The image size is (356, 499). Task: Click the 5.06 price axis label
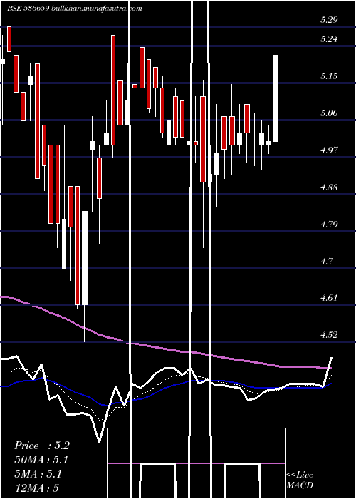tap(329, 113)
